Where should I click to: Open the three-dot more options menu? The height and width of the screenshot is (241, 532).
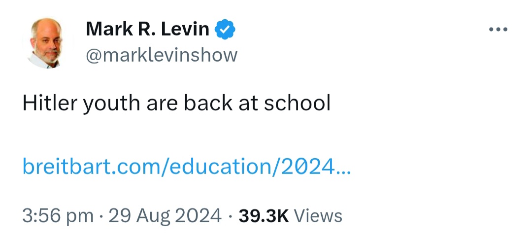coord(498,30)
